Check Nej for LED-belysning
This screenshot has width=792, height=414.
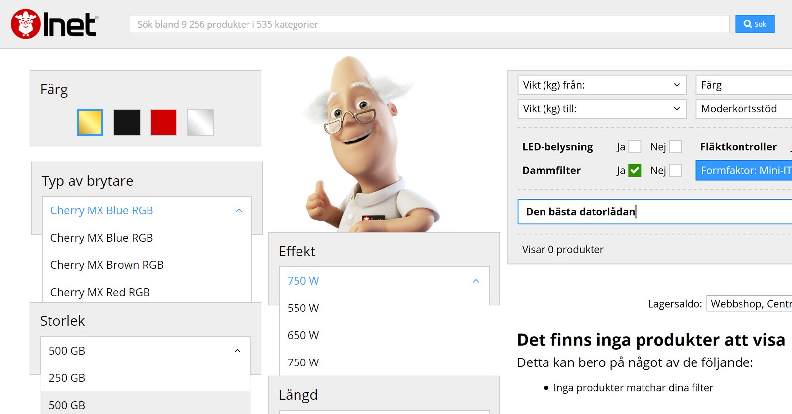[x=675, y=147]
